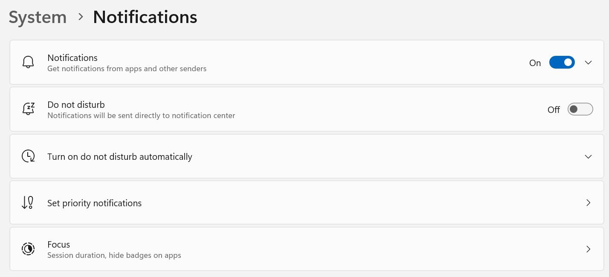The height and width of the screenshot is (277, 609).
Task: Open the Set priority notifications label
Action: [x=94, y=203]
